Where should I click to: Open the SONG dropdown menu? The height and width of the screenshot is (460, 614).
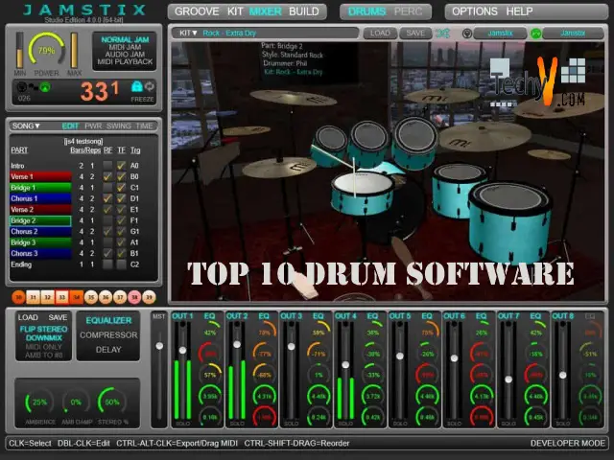pos(26,126)
